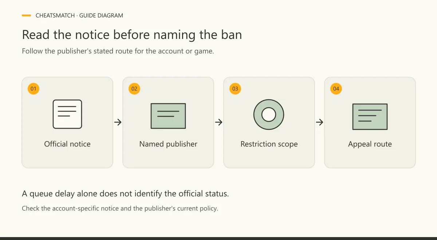Select the "Named publisher" label

168,144
